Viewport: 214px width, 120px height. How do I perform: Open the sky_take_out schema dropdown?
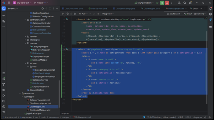(175, 14)
